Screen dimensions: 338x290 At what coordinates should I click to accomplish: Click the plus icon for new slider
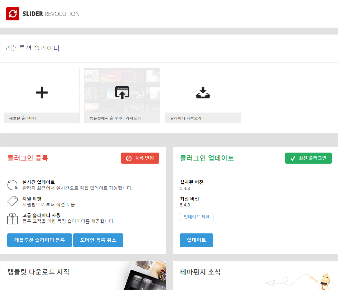pos(42,93)
